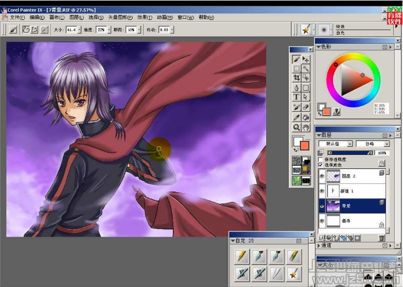Select the Text tool
Image resolution: width=403 pixels, height=287 pixels.
coord(297,97)
